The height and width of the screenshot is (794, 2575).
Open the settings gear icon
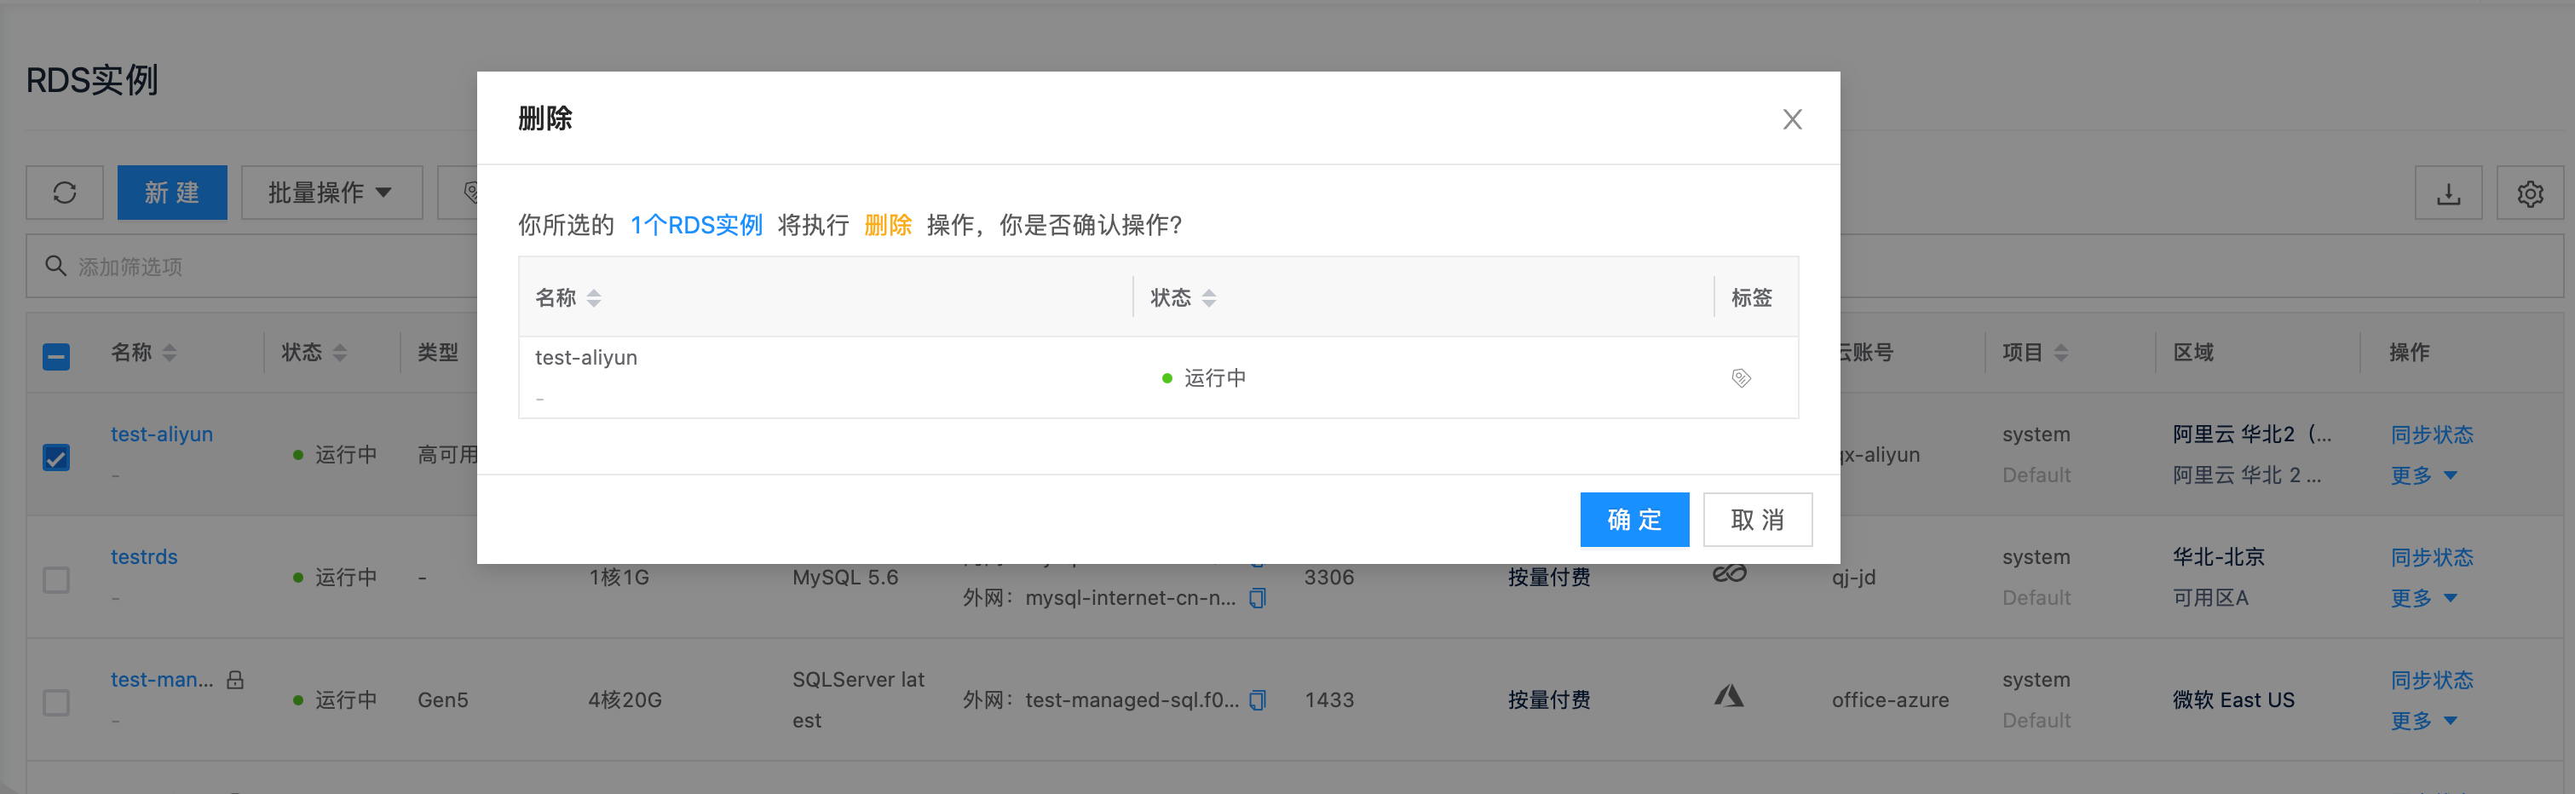click(x=2529, y=193)
